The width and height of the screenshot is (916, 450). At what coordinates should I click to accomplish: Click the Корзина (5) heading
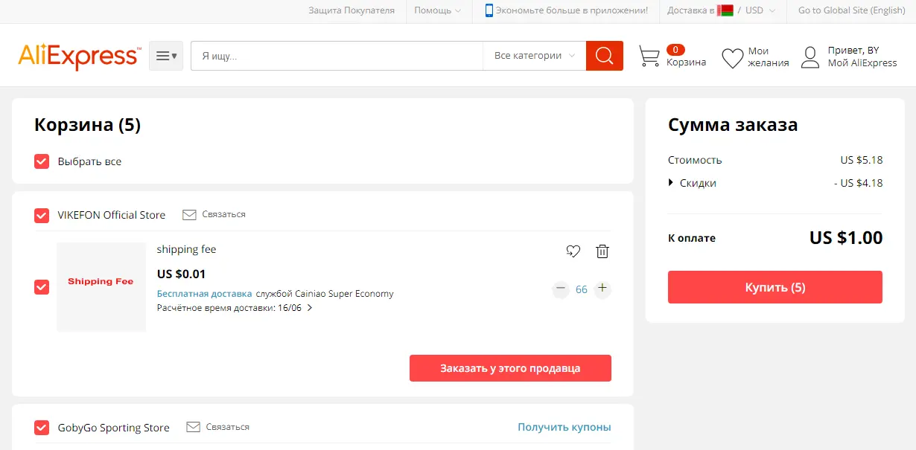tap(88, 125)
